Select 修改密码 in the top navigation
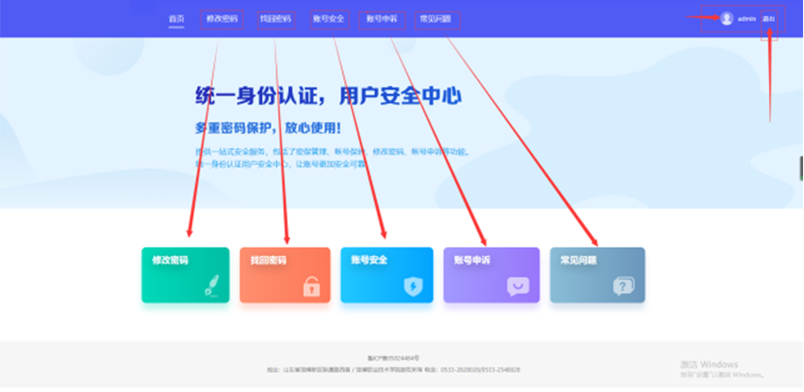Screen dimensions: 804x392 tap(221, 18)
